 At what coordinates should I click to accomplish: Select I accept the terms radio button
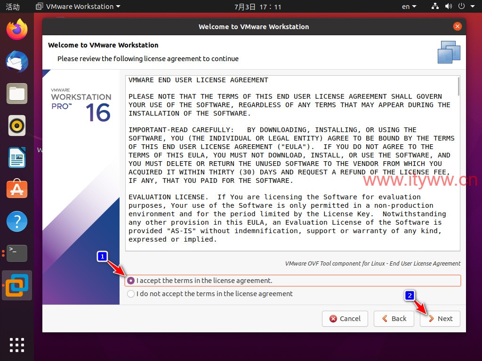tap(131, 281)
